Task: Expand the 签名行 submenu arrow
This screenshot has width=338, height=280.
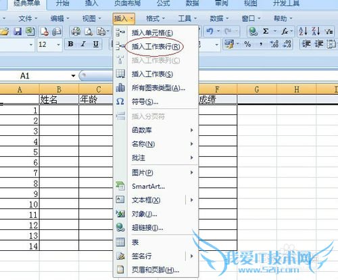Action: tap(191, 256)
